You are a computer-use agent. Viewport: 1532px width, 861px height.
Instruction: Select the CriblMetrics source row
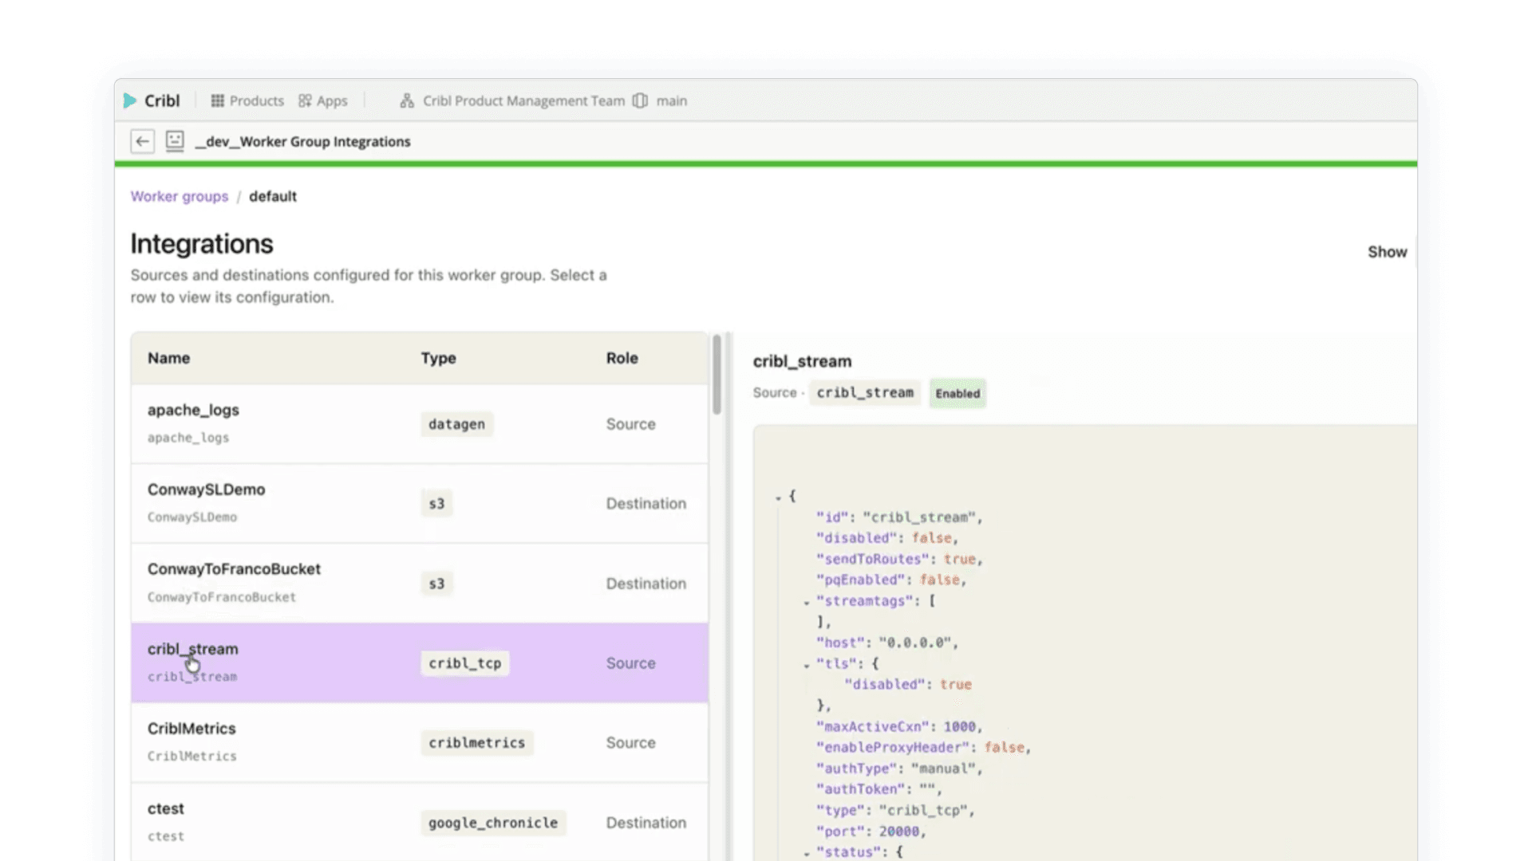pyautogui.click(x=420, y=742)
